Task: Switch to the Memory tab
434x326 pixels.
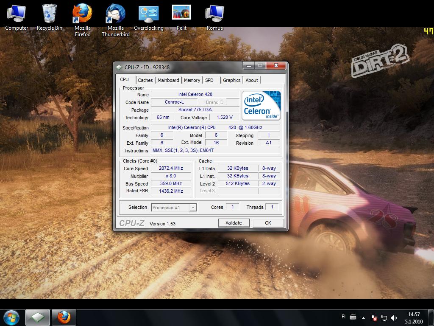Action: [192, 80]
